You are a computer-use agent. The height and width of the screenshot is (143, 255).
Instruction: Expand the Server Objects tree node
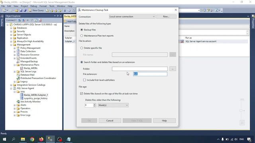pyautogui.click(x=11, y=35)
